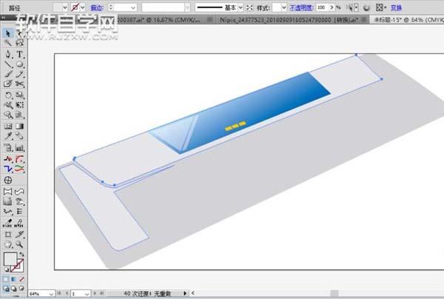Viewport: 444px width, 299px height.
Task: Switch to the Nipic_24377523 [转换].ai tab
Action: coord(289,19)
